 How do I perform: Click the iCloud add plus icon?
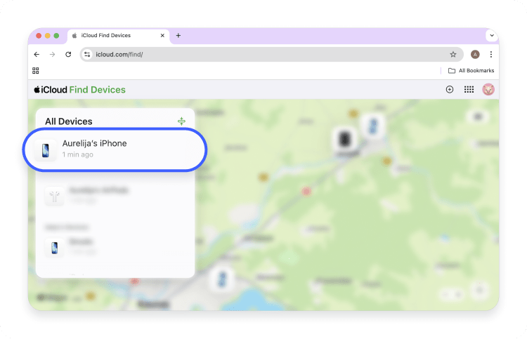450,90
